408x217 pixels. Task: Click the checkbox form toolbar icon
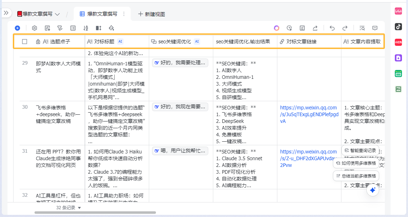(x=302, y=28)
